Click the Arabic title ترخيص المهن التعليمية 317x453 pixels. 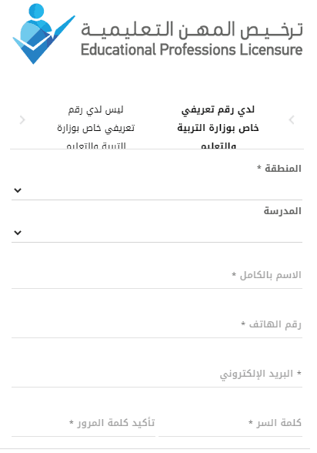pyautogui.click(x=192, y=30)
